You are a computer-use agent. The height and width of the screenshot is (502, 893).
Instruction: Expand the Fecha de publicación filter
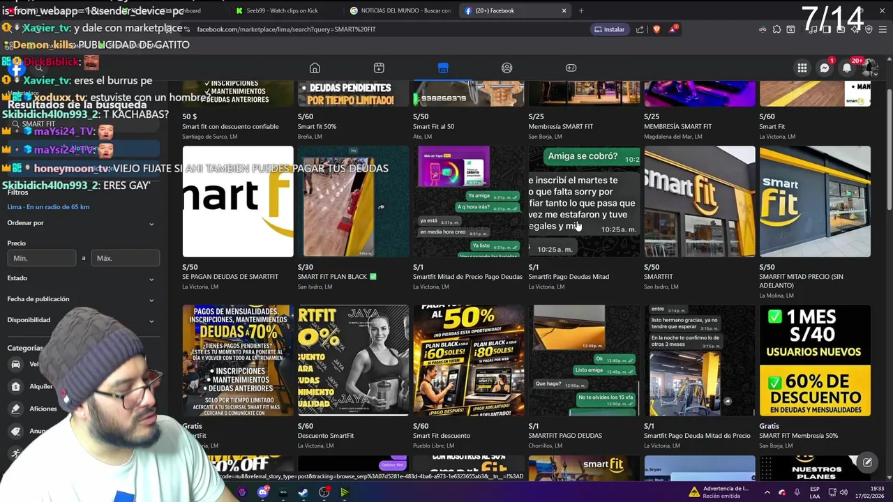[x=80, y=299]
